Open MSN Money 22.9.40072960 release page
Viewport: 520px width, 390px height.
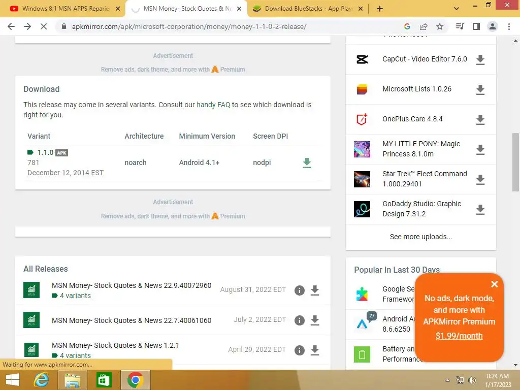[132, 285]
